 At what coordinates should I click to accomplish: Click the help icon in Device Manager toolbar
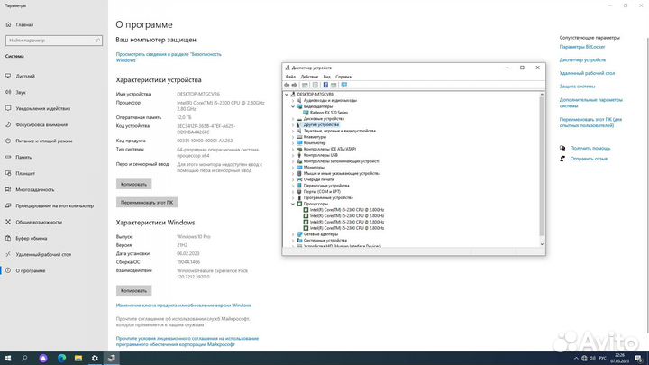[324, 85]
